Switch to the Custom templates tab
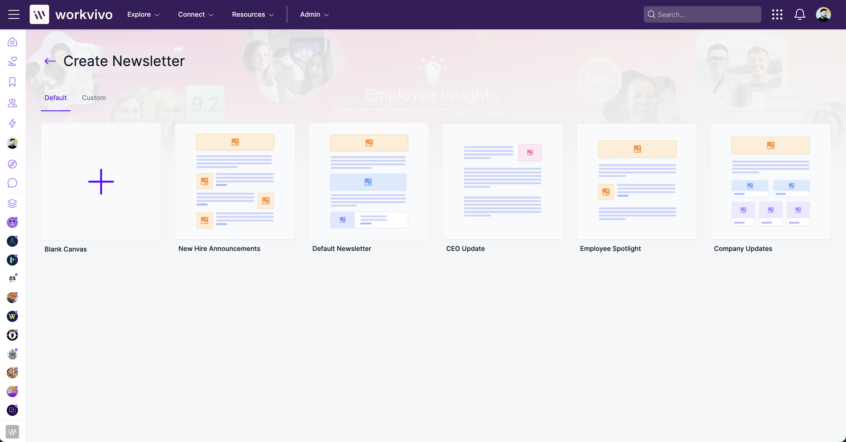This screenshot has width=846, height=442. [94, 98]
